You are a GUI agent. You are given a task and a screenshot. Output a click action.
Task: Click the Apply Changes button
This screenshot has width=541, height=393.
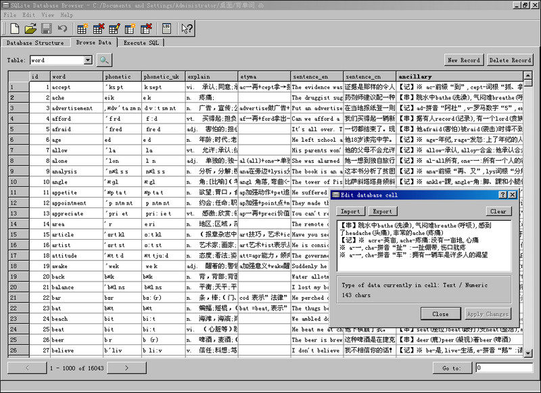tap(488, 314)
